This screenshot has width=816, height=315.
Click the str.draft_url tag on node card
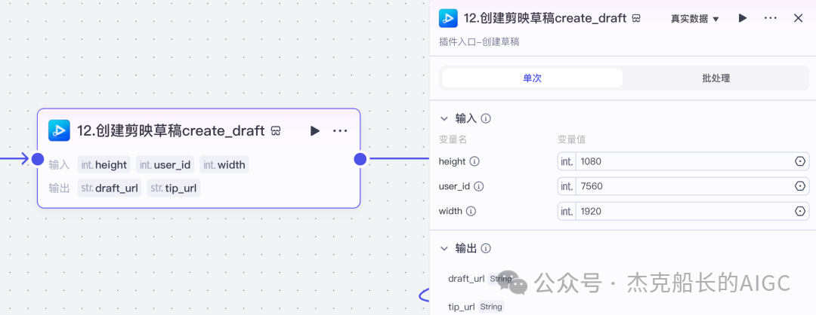tap(110, 188)
